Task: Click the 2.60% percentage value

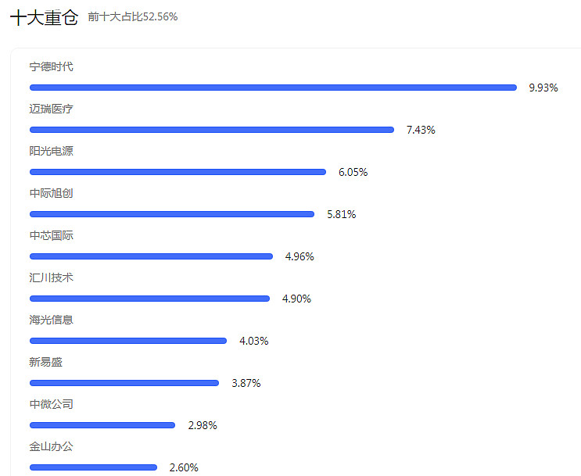Action: 184,468
